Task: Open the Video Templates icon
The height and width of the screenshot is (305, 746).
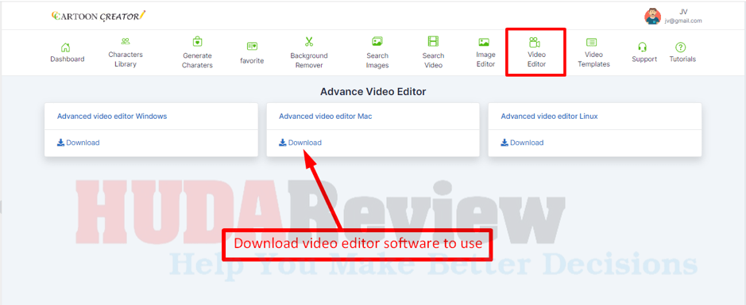Action: pyautogui.click(x=592, y=42)
